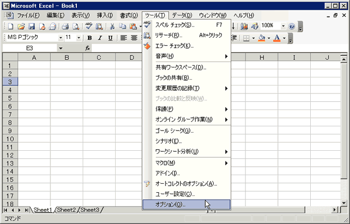Click the Paste clipboard icon
The width and height of the screenshot is (350, 224).
pyautogui.click(x=133, y=27)
